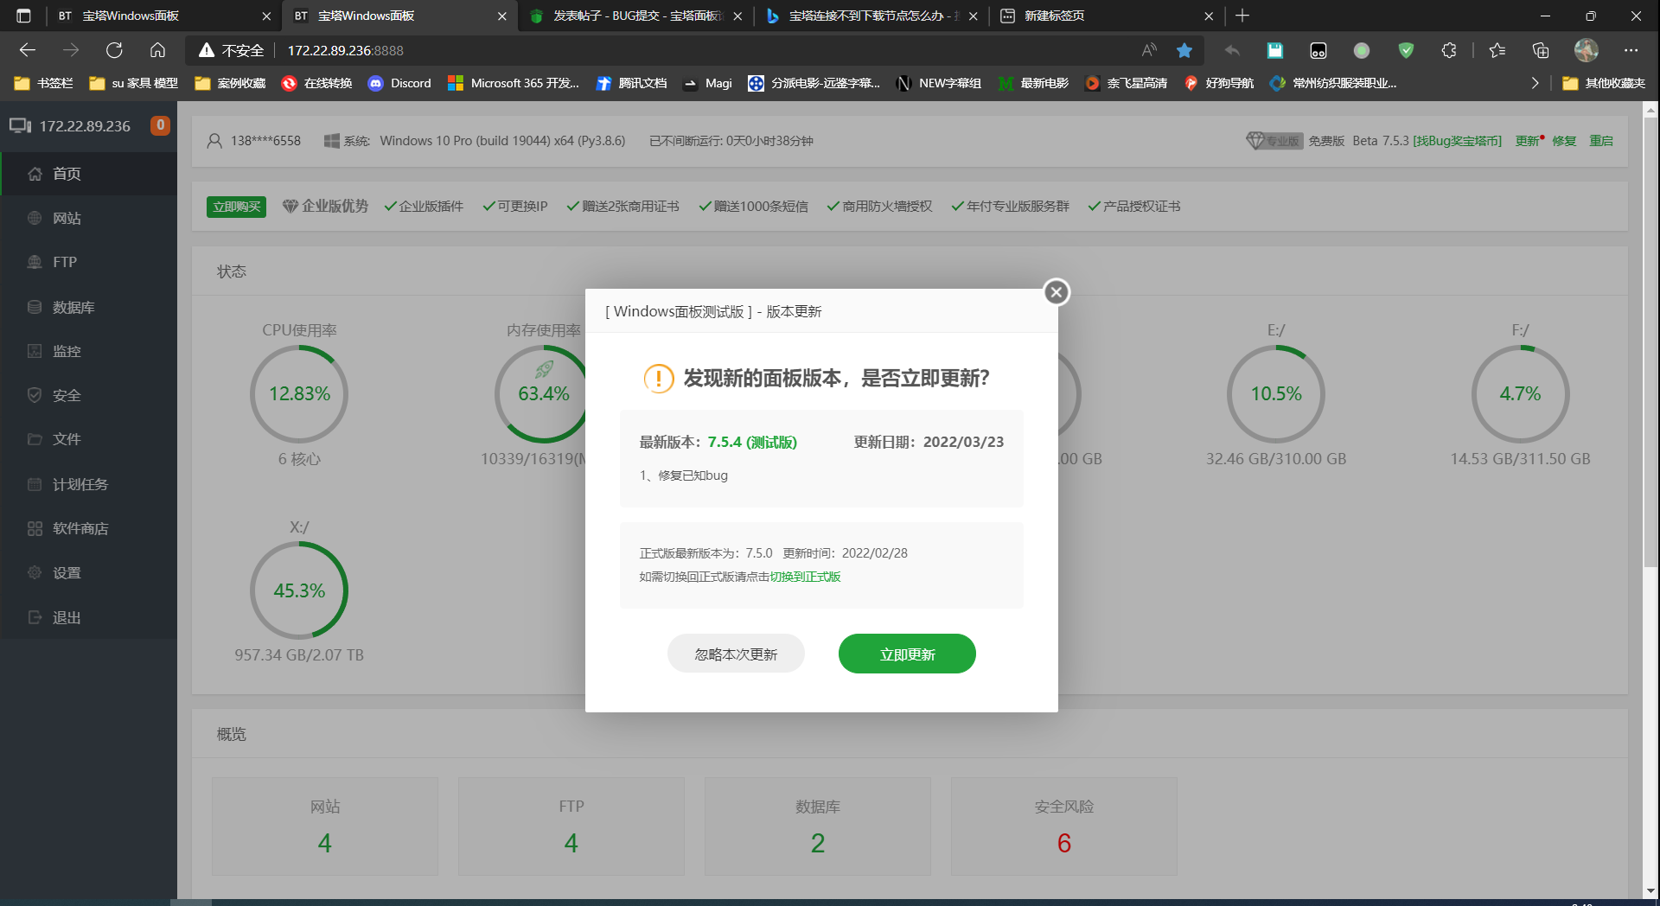Click the 重启 link in the header

[1601, 141]
